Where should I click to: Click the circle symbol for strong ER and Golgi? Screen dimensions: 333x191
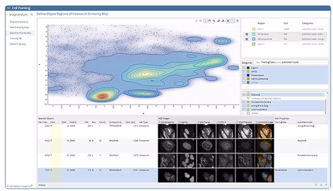pyautogui.click(x=248, y=106)
